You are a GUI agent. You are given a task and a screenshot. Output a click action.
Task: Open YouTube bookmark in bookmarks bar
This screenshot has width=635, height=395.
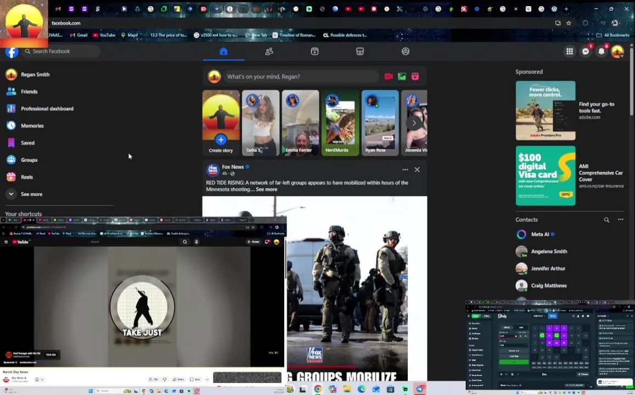[104, 35]
